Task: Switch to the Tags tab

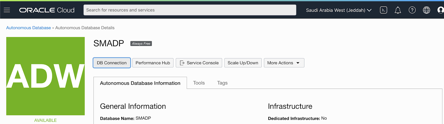Action: [x=222, y=83]
